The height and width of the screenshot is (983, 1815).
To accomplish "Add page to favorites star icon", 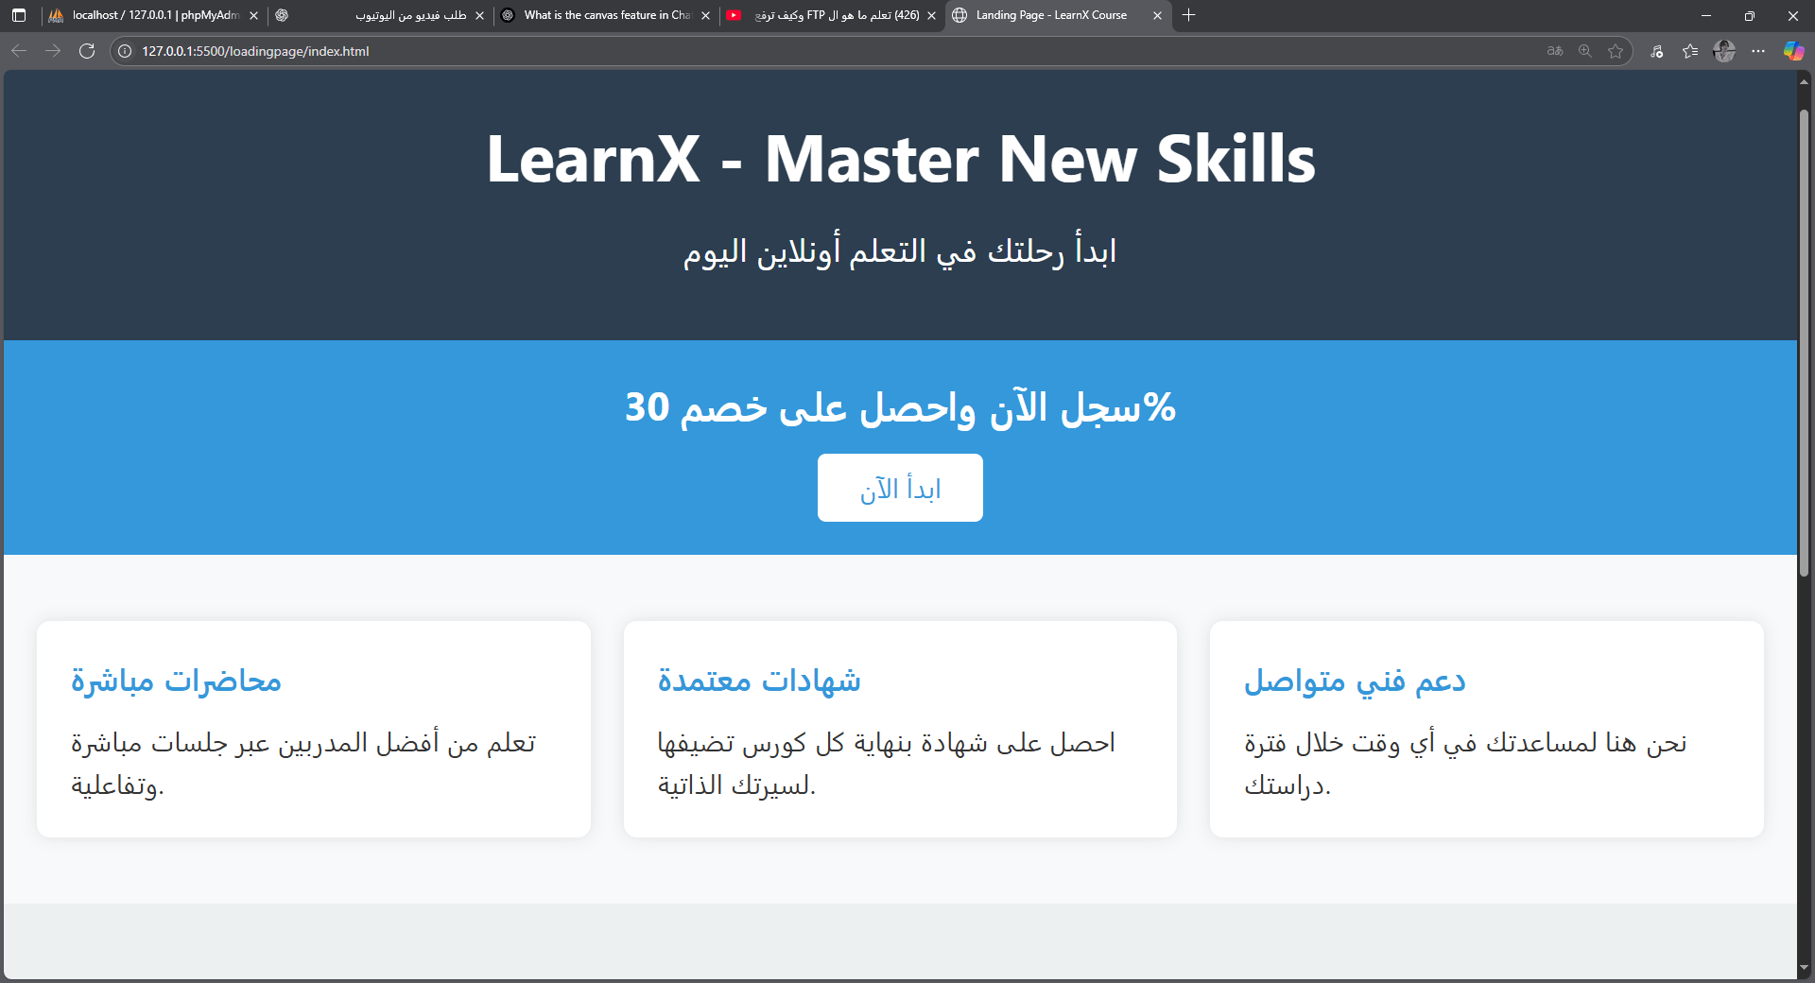I will (x=1616, y=51).
